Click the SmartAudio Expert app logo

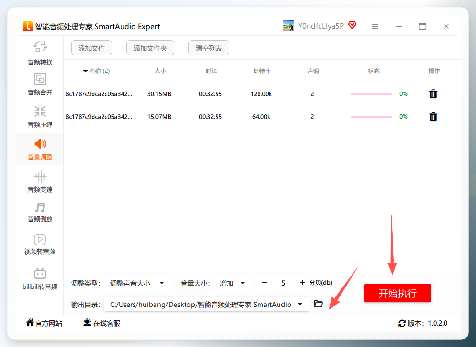pos(28,26)
